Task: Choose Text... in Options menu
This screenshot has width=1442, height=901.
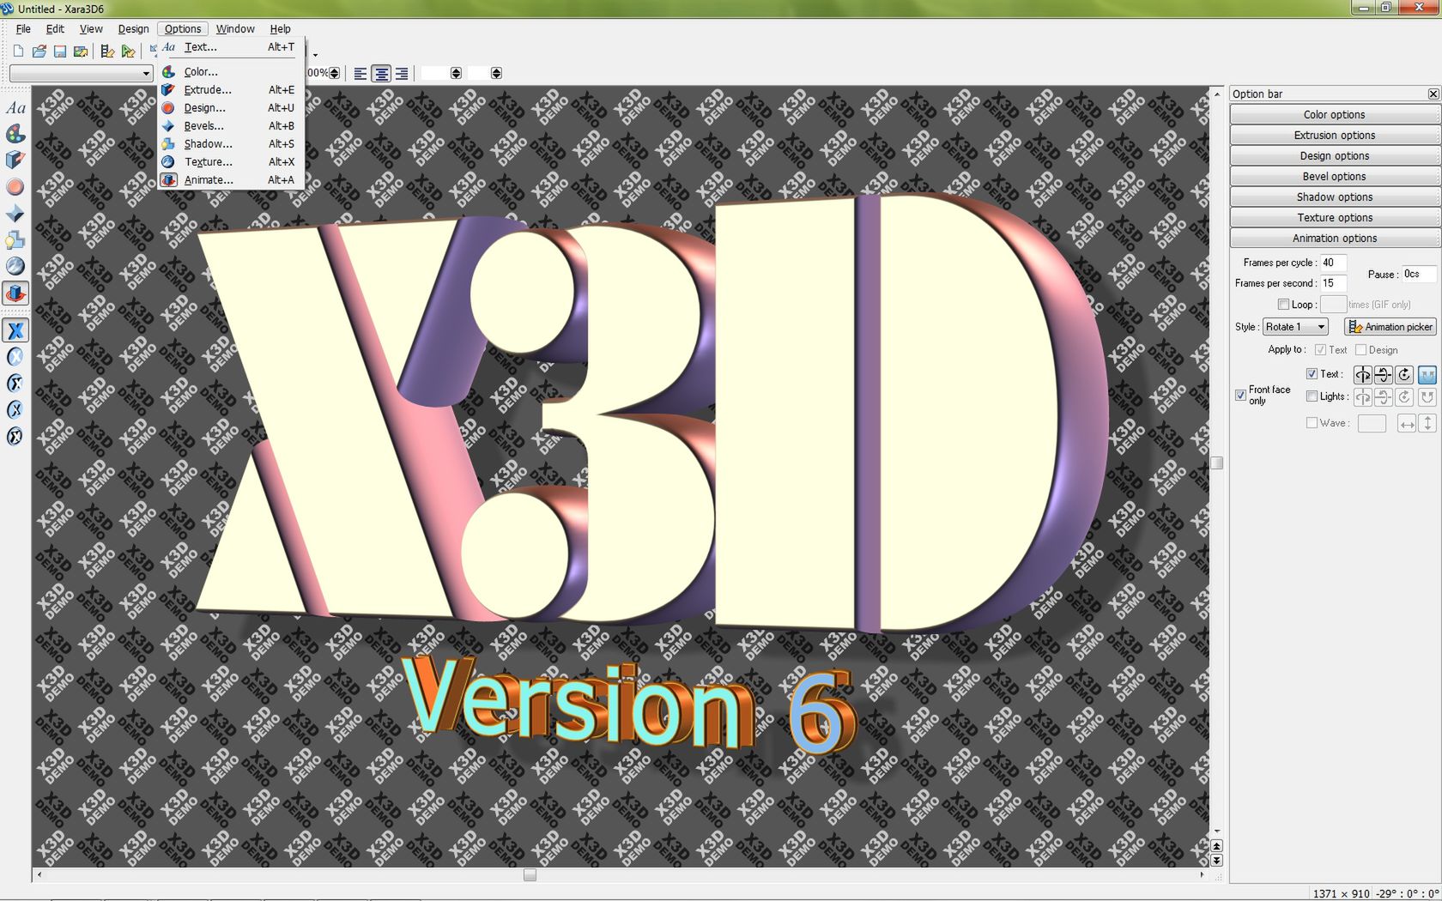Action: 230,47
